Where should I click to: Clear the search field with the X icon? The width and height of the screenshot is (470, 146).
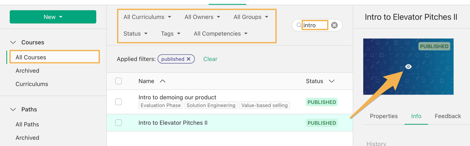[x=334, y=25]
